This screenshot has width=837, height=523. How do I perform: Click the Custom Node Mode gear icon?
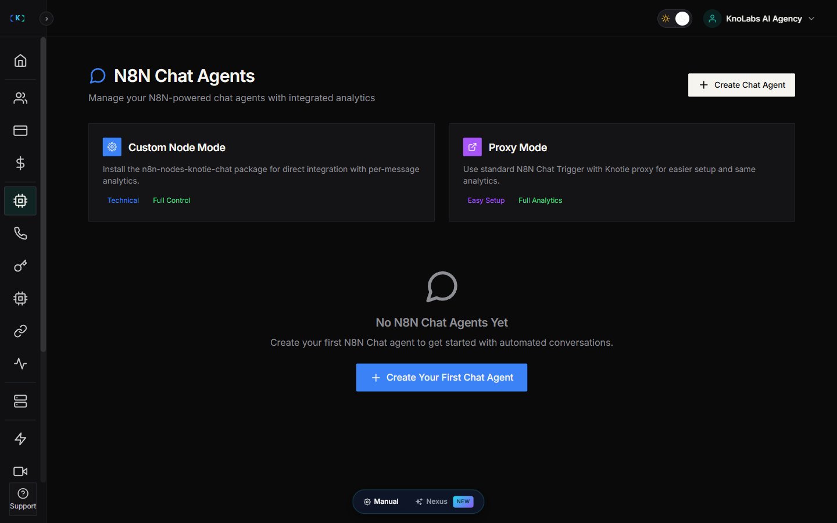point(112,147)
